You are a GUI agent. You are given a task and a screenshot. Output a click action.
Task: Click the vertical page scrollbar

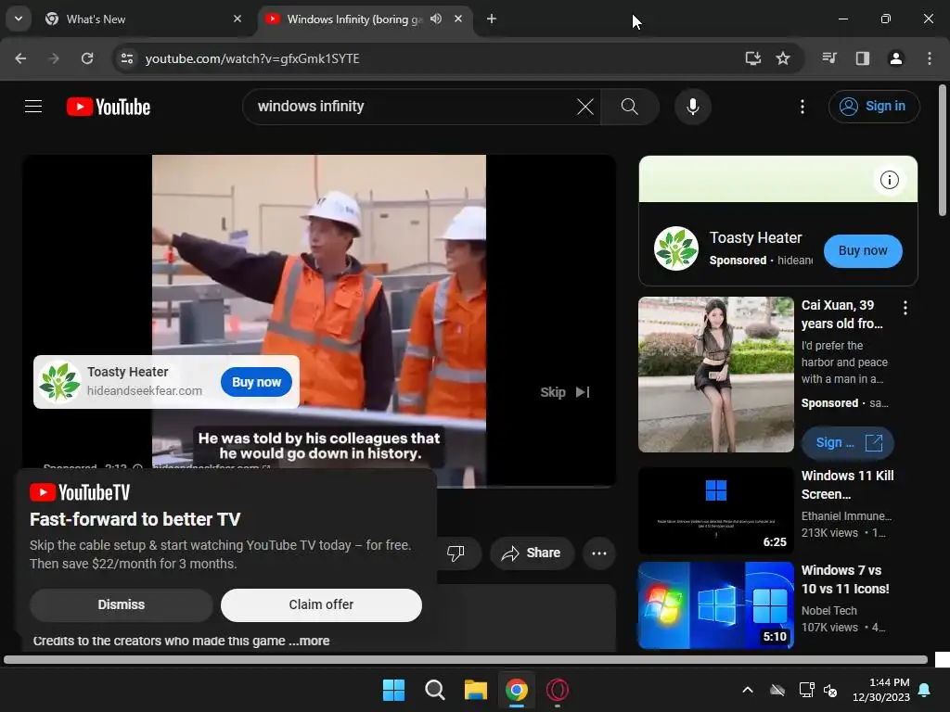click(943, 150)
